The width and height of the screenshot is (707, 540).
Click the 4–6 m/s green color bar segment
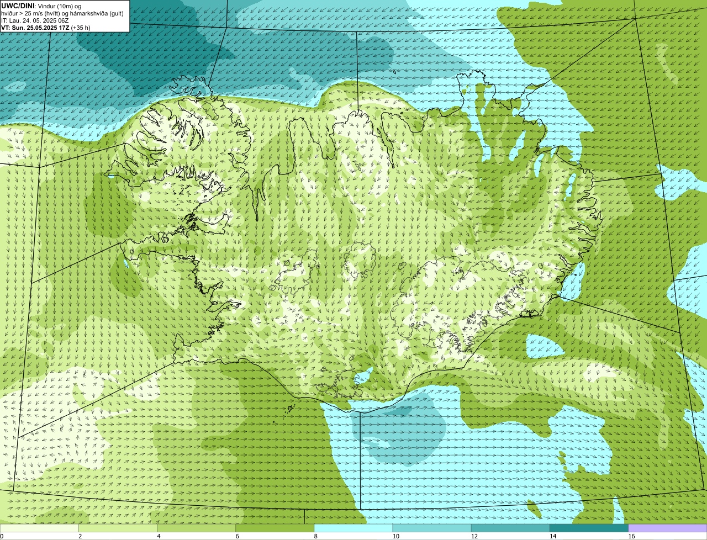196,528
